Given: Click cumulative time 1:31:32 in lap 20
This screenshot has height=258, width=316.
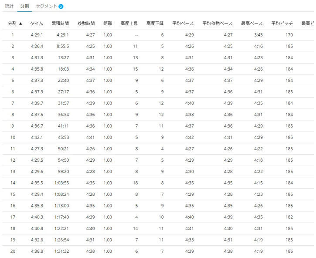Looking at the screenshot, I should click(61, 251).
